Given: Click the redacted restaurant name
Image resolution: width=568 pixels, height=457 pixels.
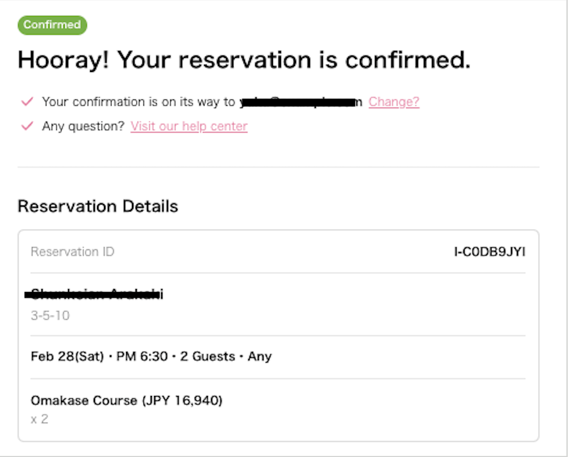Looking at the screenshot, I should (94, 295).
